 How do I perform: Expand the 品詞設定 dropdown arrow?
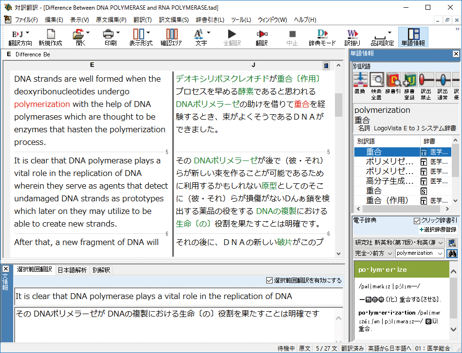390,33
